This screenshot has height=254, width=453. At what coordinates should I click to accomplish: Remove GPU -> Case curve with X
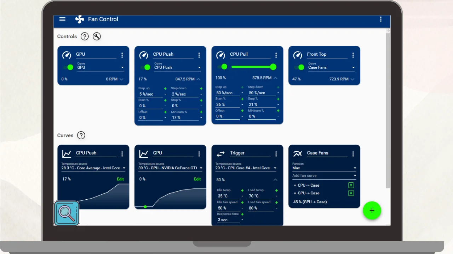pos(351,193)
